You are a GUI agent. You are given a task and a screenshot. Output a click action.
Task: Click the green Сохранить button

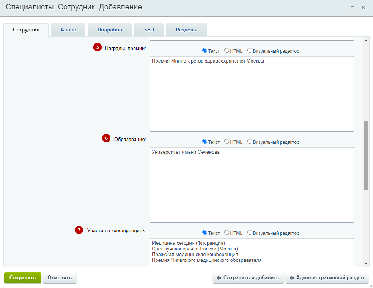tap(23, 278)
